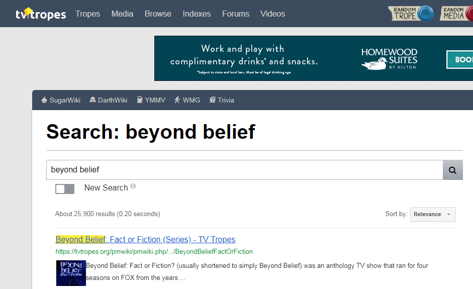
Task: Open Beyond Belief: Fact or Fiction result
Action: point(145,239)
